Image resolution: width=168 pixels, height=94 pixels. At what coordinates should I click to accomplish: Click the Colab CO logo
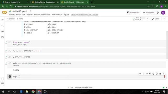4,13
